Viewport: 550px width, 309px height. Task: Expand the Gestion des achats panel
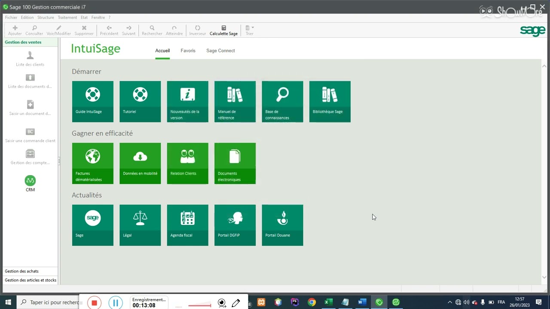click(x=30, y=271)
